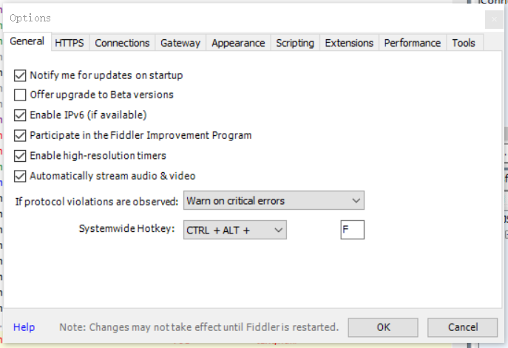
Task: Click the Help link
Action: point(24,327)
